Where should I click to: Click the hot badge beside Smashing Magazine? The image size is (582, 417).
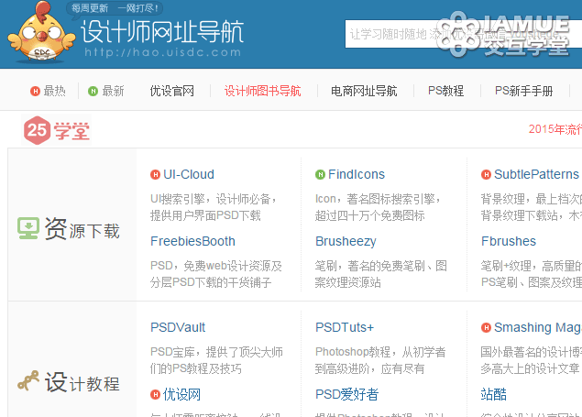pos(486,327)
